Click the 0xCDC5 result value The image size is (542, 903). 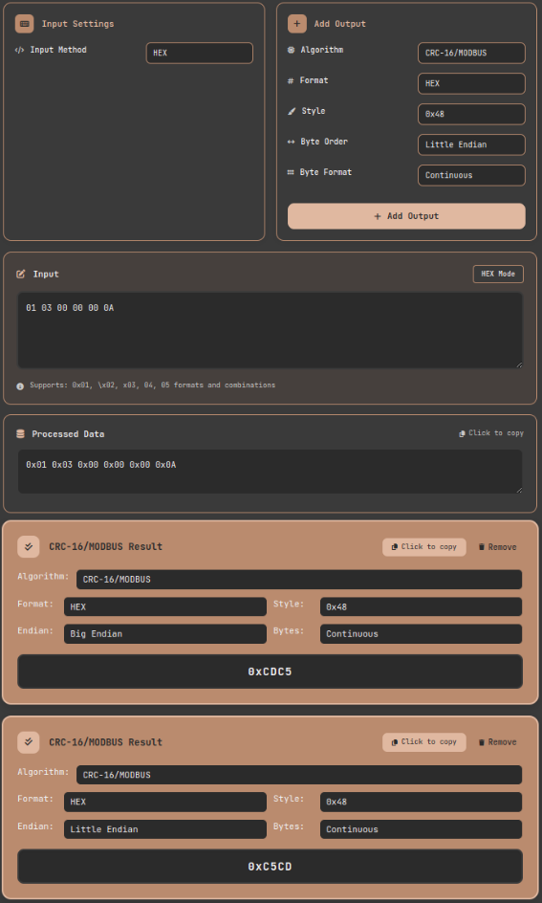[x=270, y=672]
